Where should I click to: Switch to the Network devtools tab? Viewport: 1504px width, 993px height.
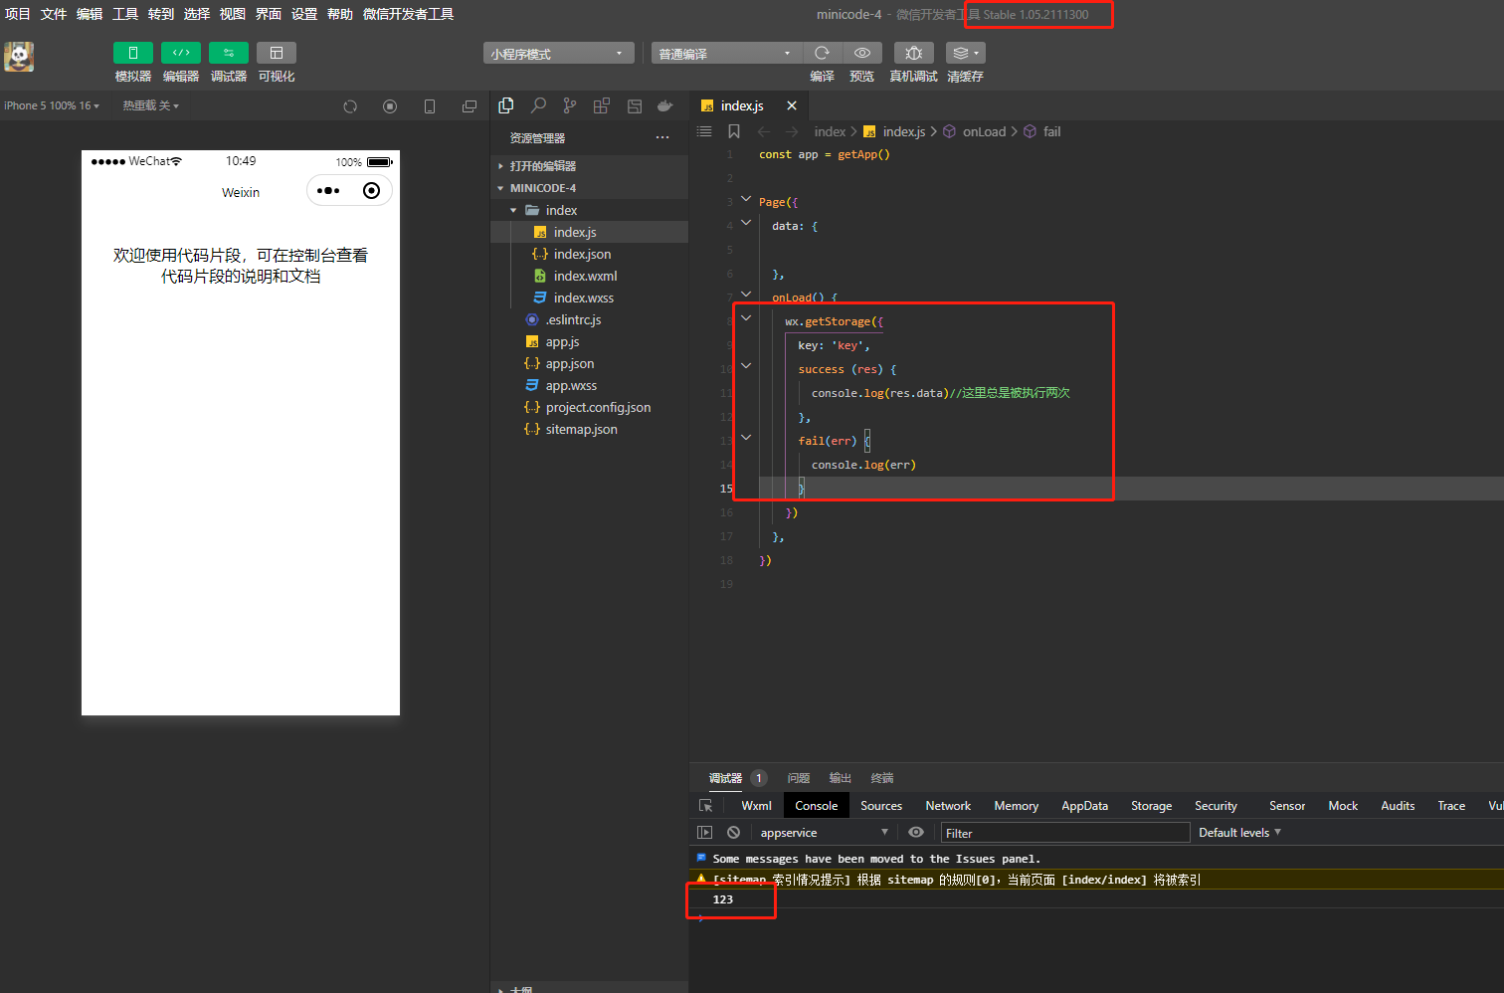pyautogui.click(x=948, y=806)
